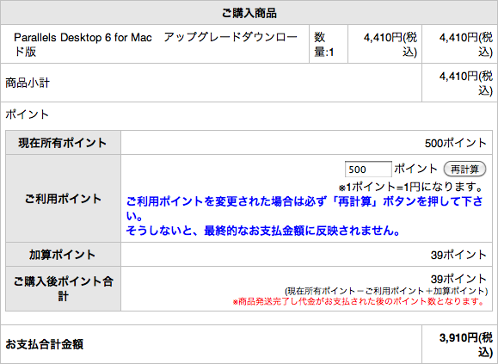Screen dimensions: 498x364
Task: Click the 現在所有ポイント row label
Action: 63,143
